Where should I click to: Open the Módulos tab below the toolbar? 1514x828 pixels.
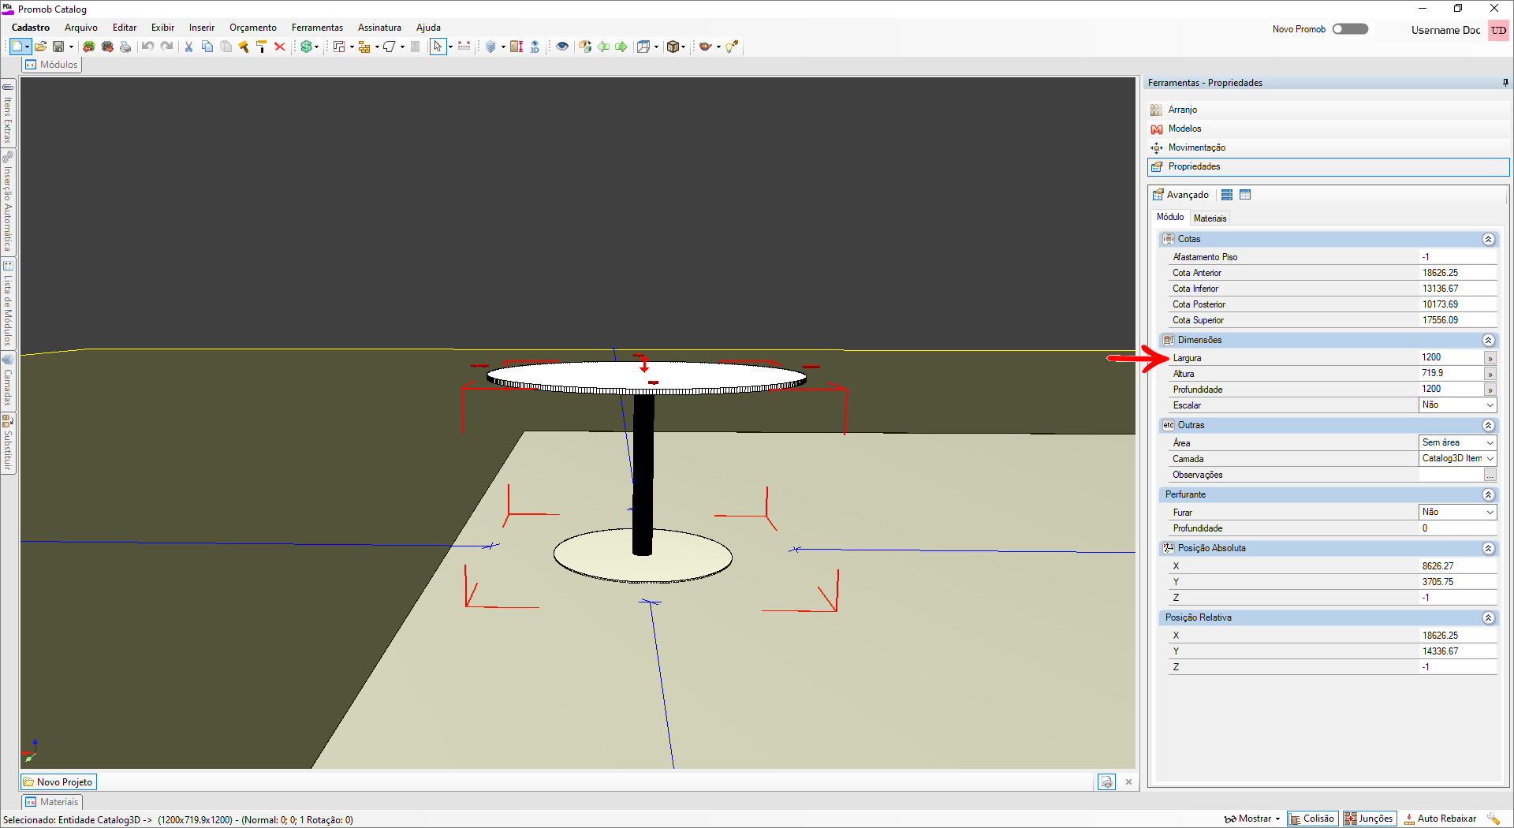pyautogui.click(x=52, y=65)
